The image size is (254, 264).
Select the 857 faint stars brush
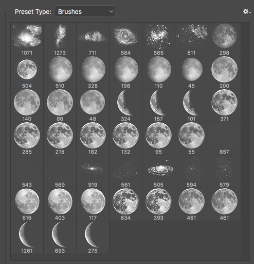(225, 138)
